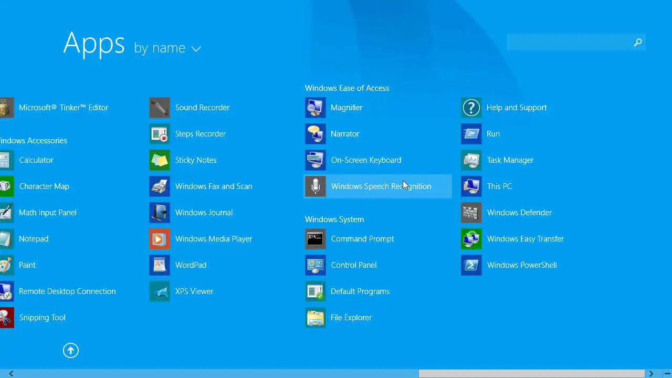Click the Windows Speech Recognition microphone icon
Viewport: 672px width, 378px height.
click(x=316, y=186)
